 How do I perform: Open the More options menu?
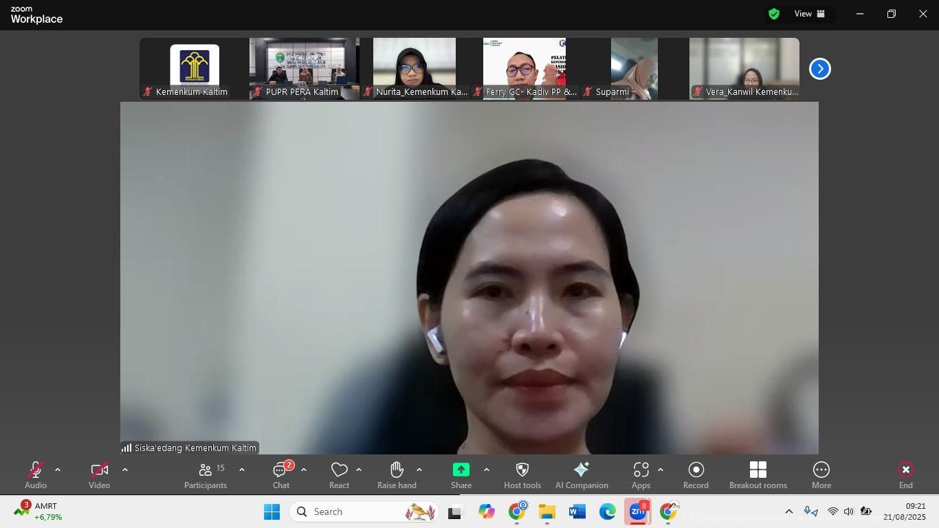tap(821, 474)
